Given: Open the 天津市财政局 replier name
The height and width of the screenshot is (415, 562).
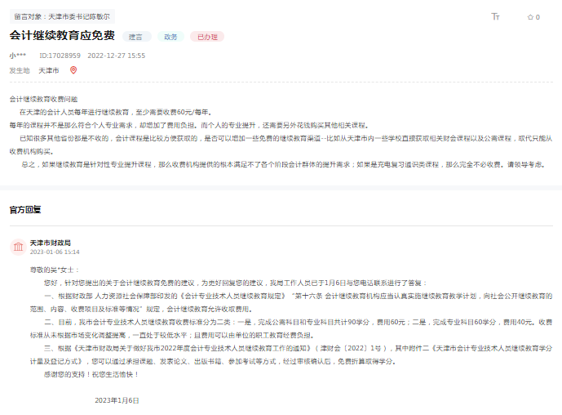Looking at the screenshot, I should 51,243.
